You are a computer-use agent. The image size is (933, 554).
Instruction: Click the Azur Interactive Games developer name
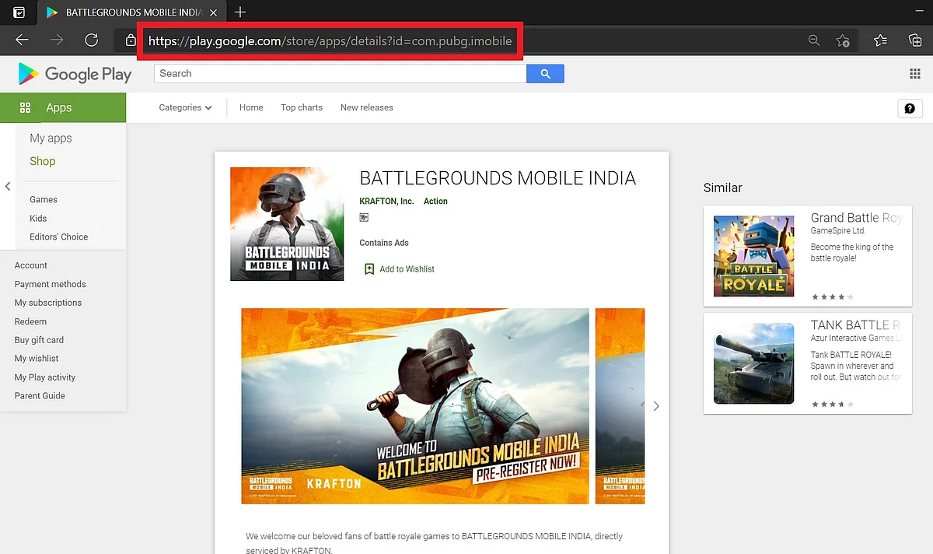tap(856, 338)
